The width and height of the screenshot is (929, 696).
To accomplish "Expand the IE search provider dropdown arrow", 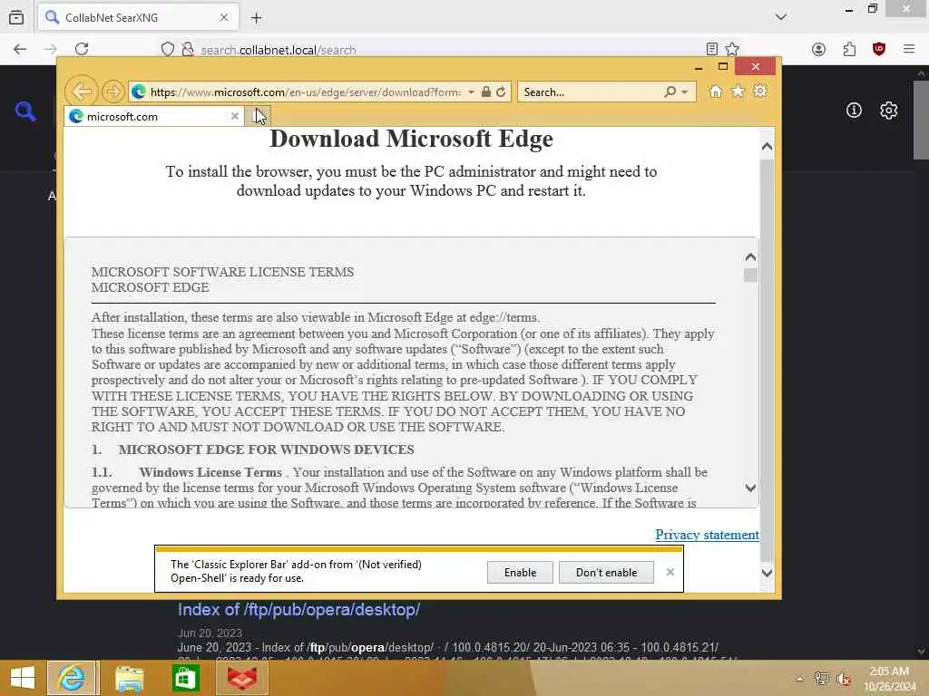I will (x=685, y=92).
